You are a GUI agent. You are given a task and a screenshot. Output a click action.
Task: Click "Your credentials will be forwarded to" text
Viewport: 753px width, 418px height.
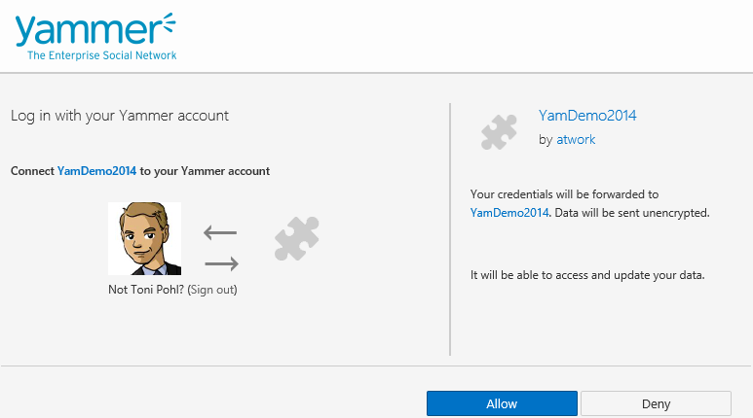coord(564,194)
